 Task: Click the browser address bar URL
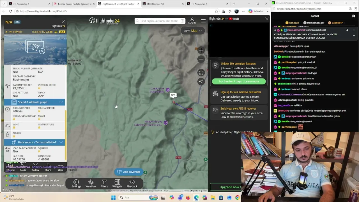(x=43, y=11)
